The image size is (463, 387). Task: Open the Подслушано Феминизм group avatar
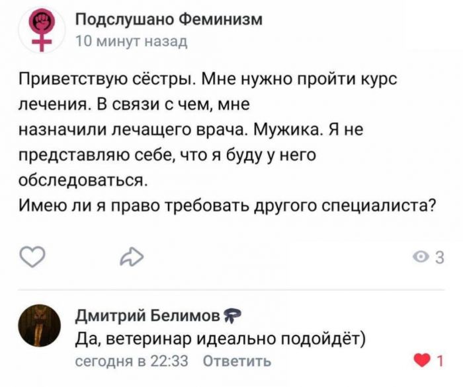tap(43, 29)
